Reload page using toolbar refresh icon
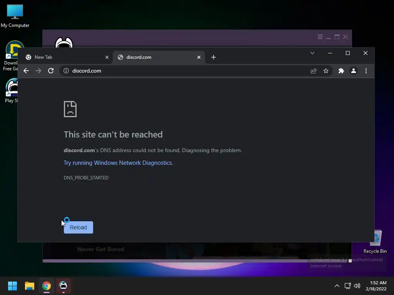This screenshot has width=394, height=295. (51, 71)
